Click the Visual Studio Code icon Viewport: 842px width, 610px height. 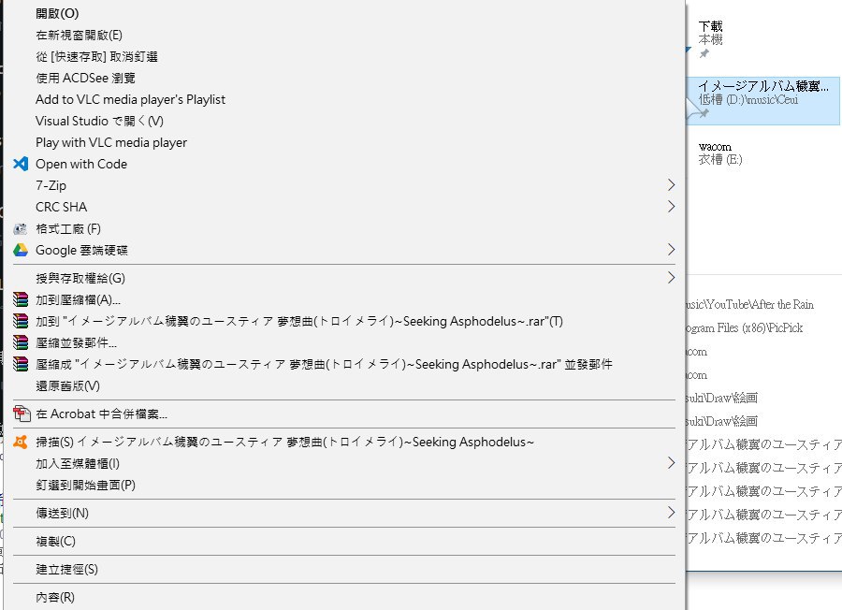click(21, 164)
